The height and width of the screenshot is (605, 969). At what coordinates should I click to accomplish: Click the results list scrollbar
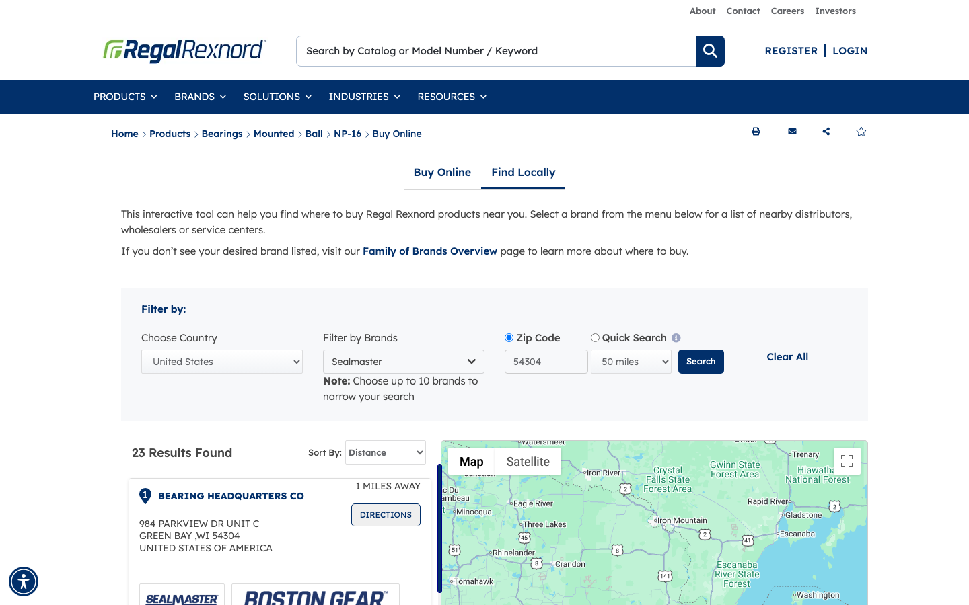439,528
